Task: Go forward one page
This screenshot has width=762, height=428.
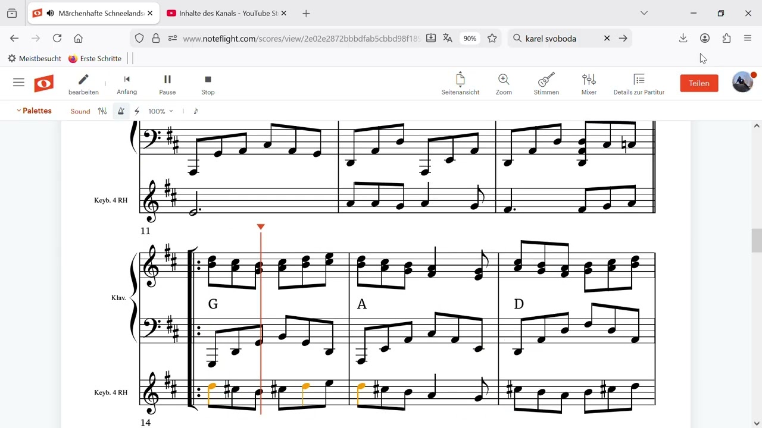Action: [x=36, y=38]
